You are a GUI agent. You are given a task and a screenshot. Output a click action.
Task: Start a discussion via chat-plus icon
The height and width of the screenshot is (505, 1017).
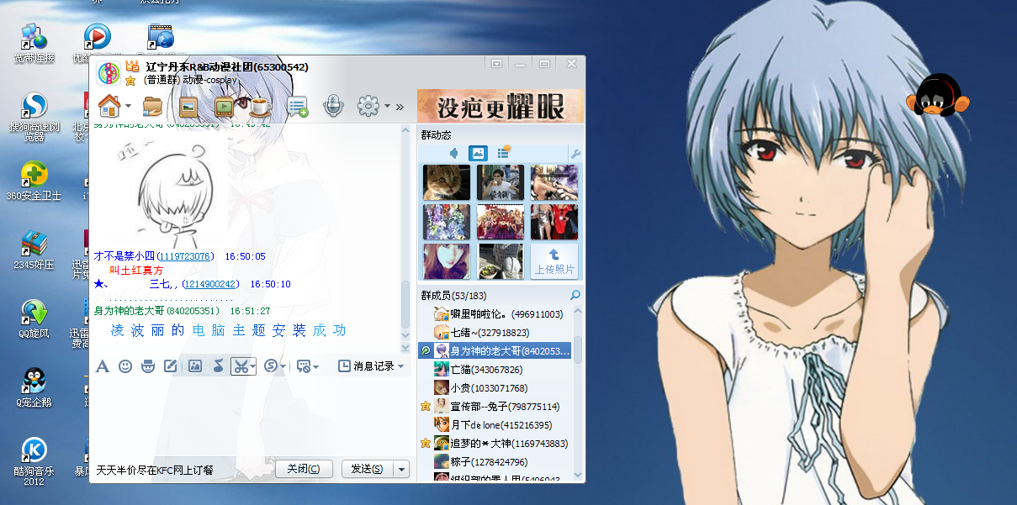pos(298,107)
